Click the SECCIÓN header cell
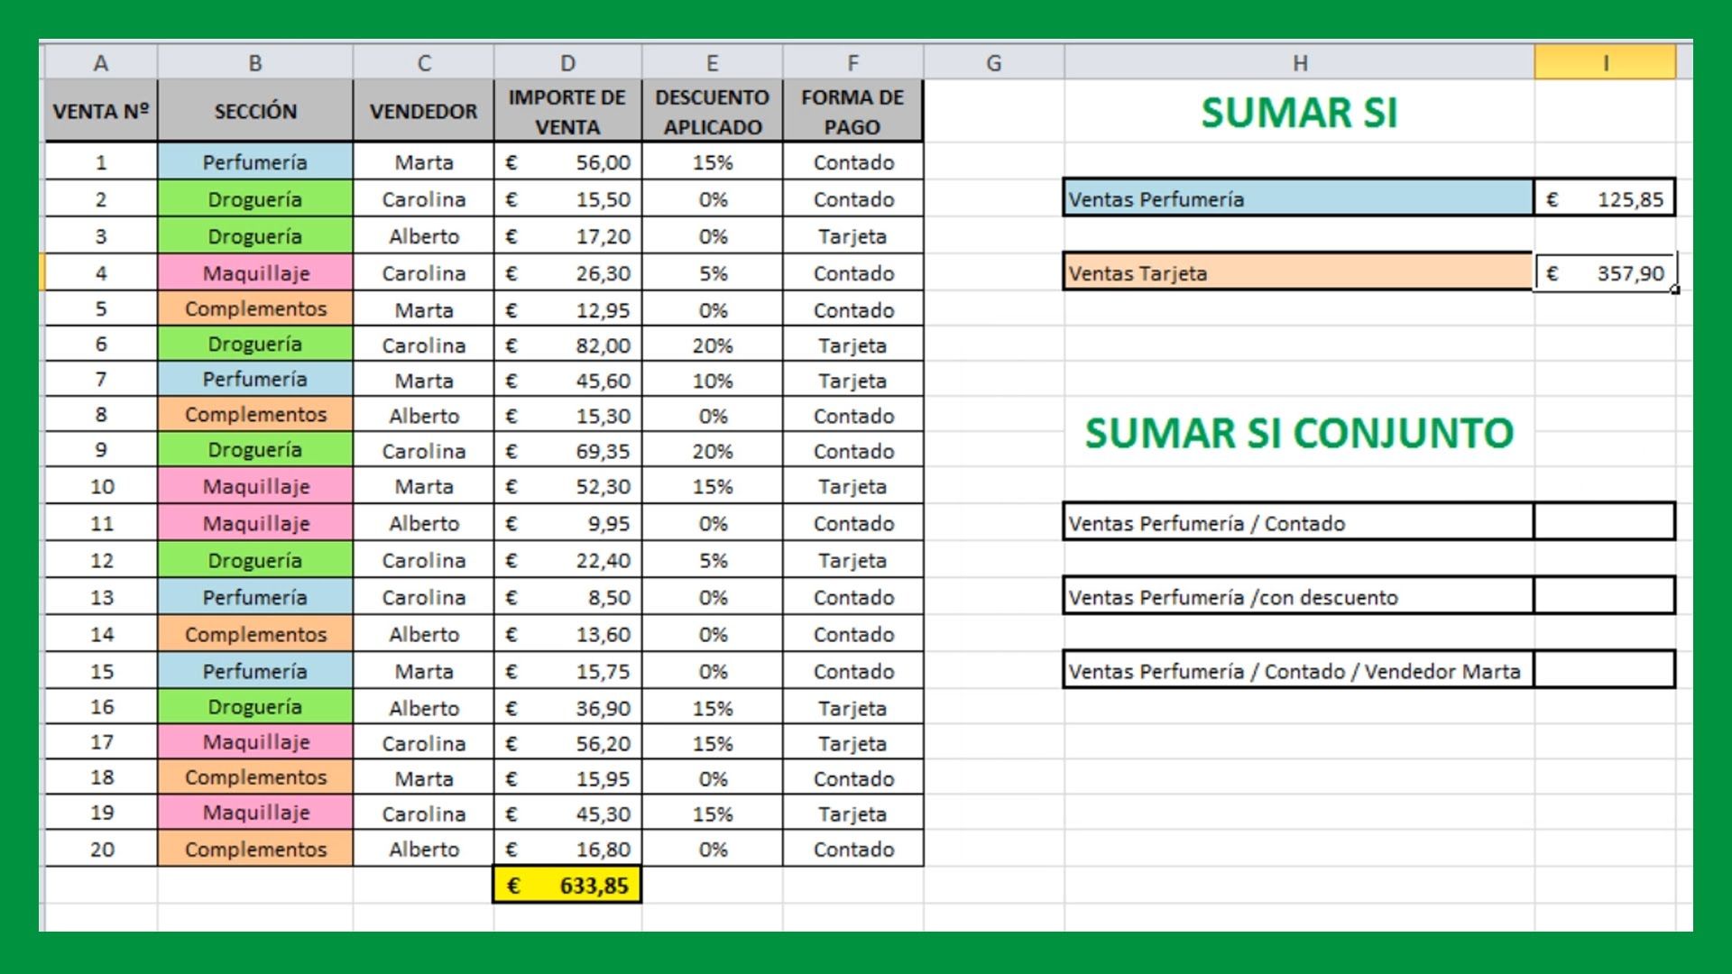 pyautogui.click(x=255, y=111)
